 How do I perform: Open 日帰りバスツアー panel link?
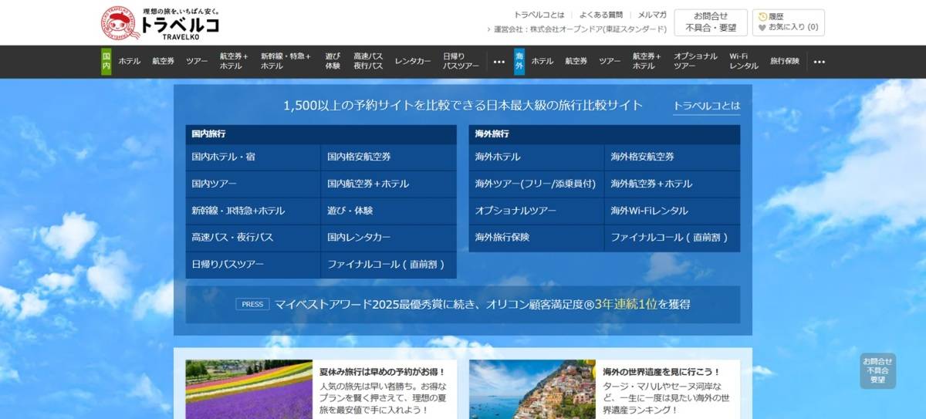(x=253, y=265)
